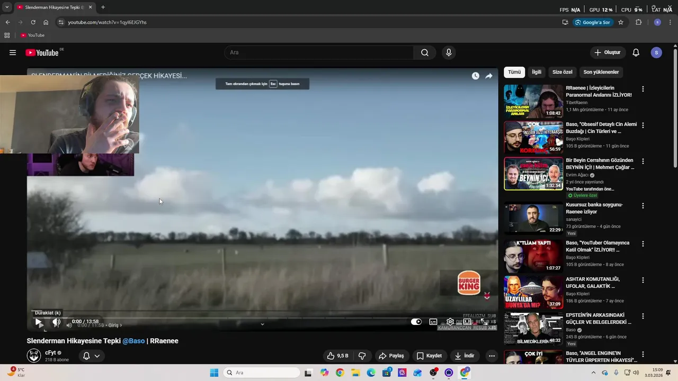Open the 1:08:42 Paranormal Anıları thumbnail

[533, 101]
